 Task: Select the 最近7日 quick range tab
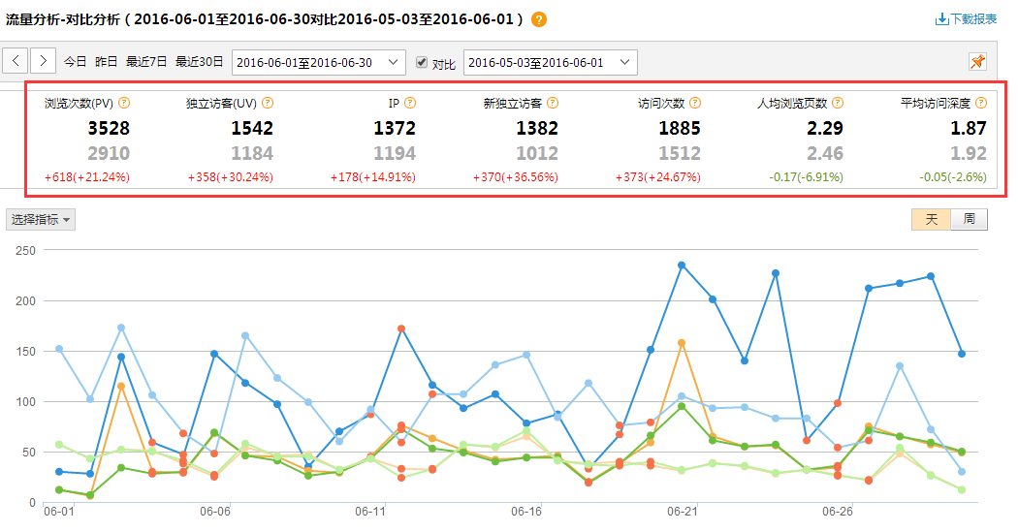[x=146, y=62]
